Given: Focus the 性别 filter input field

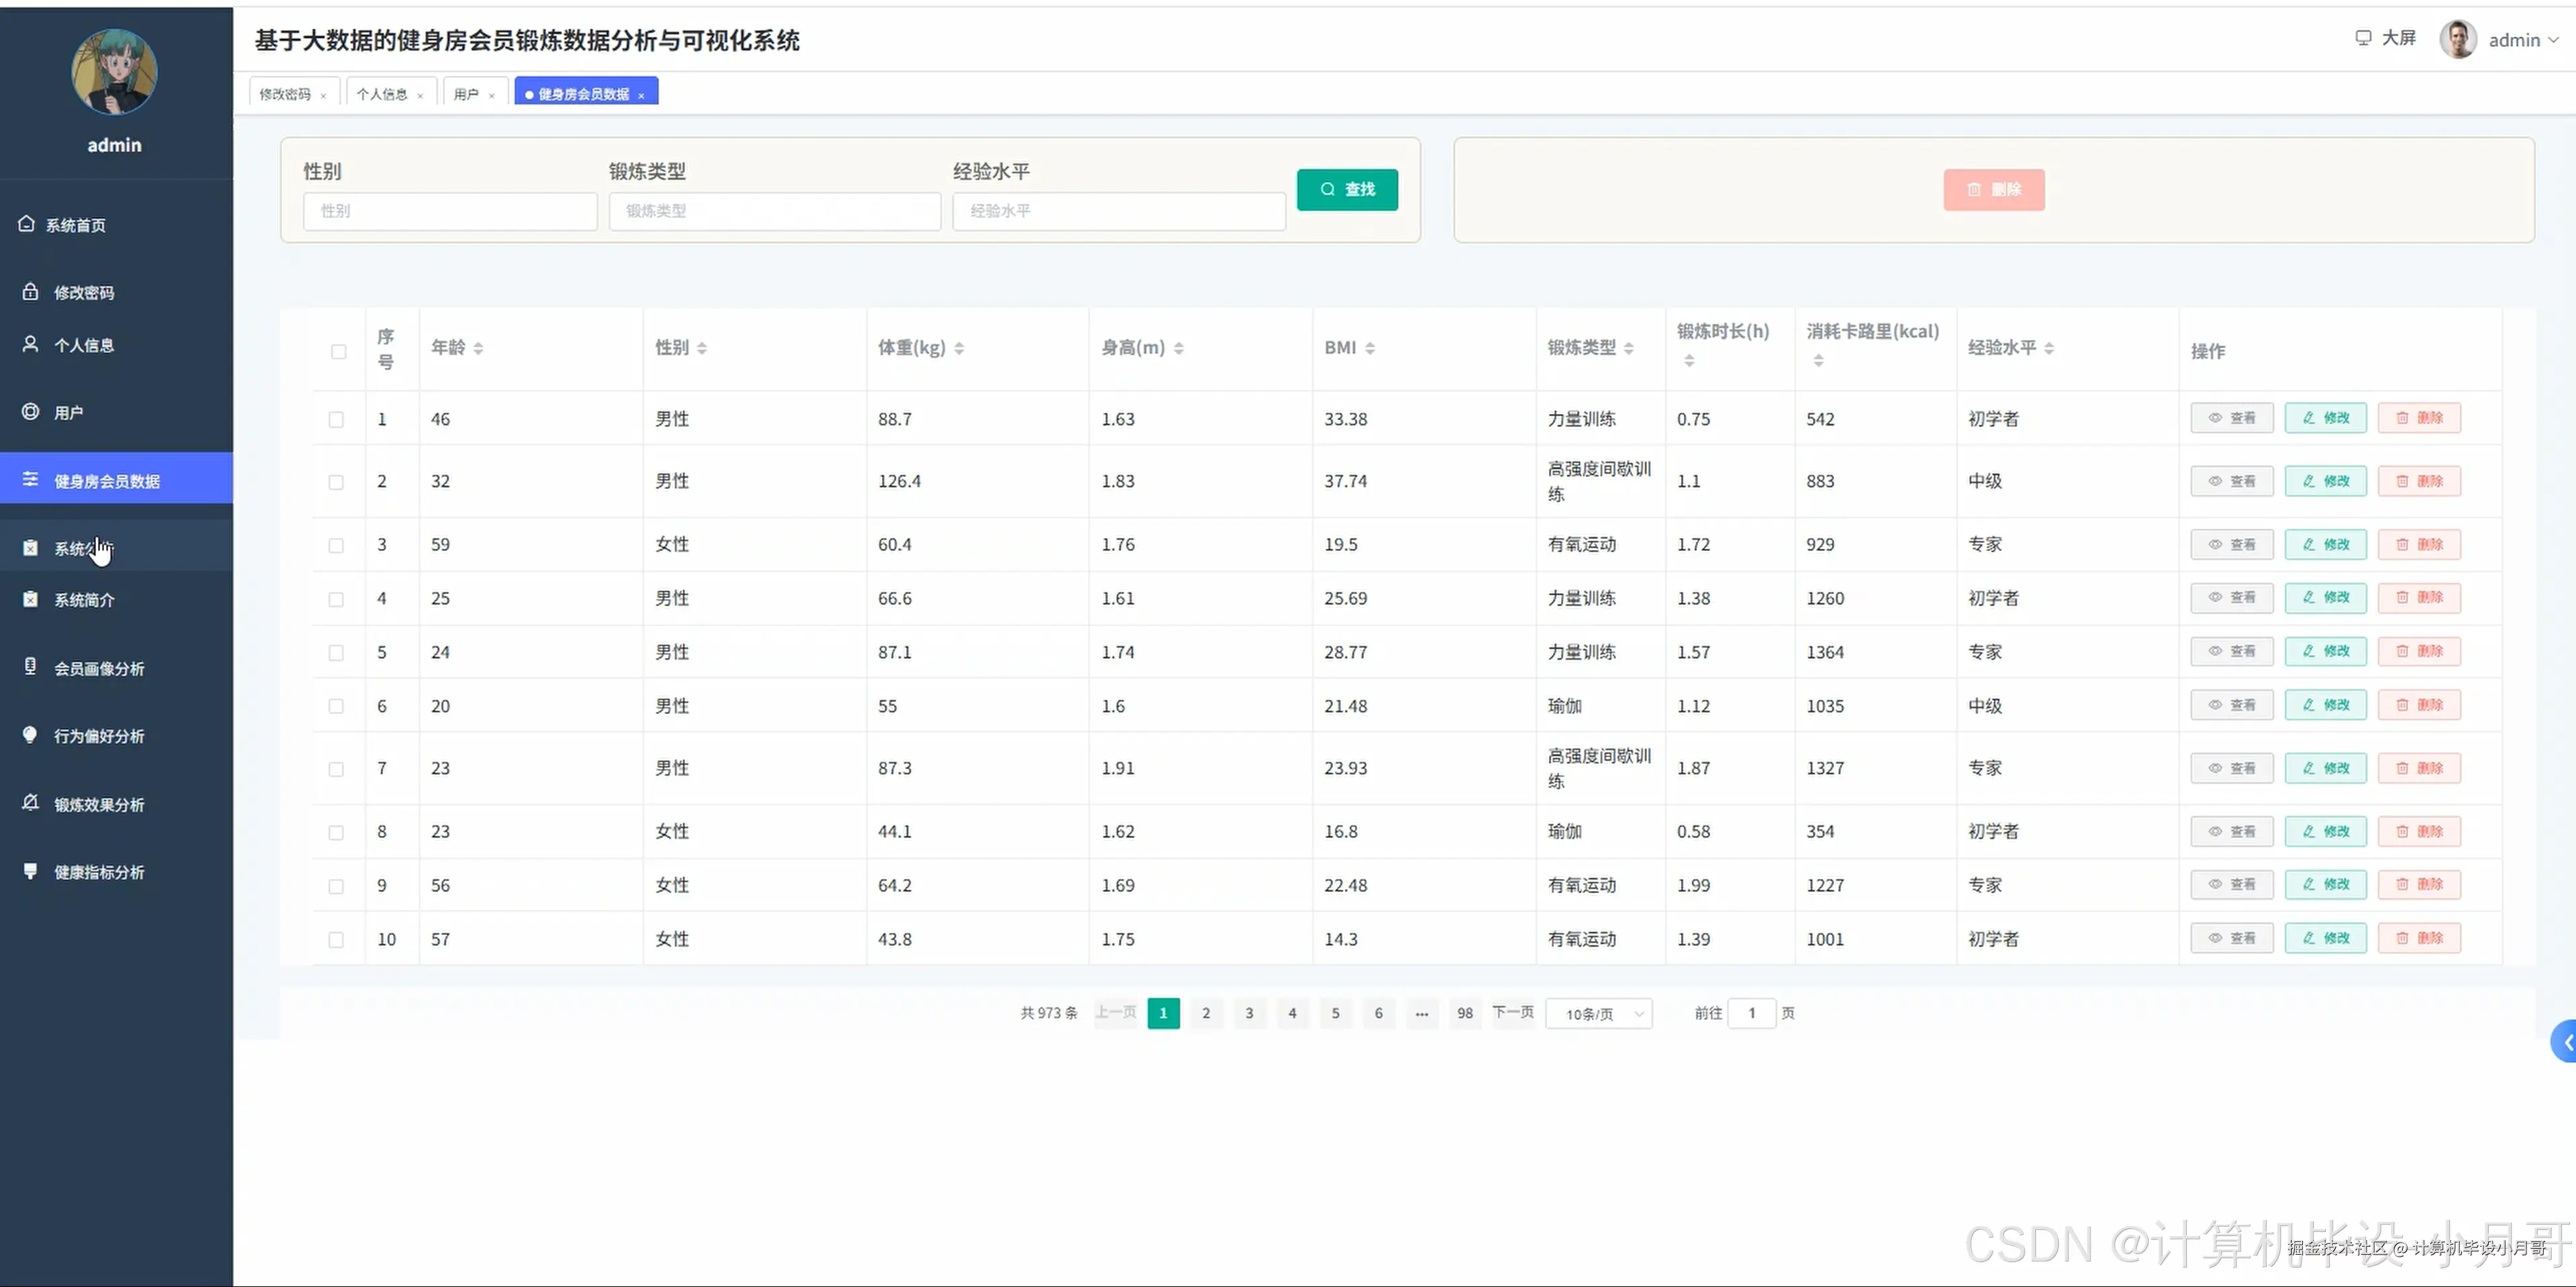Looking at the screenshot, I should pyautogui.click(x=450, y=211).
